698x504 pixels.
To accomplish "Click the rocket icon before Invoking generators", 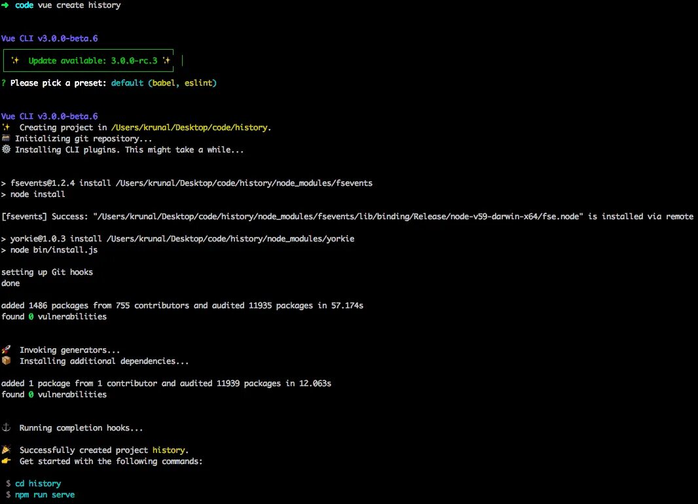I will click(7, 350).
